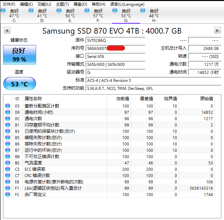Screen dimensions: 224x220
Task: Click the 当前值 column header
Action: pyautogui.click(x=119, y=99)
